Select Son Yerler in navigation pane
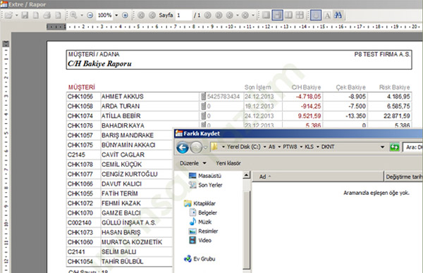423x273 pixels. [x=206, y=185]
